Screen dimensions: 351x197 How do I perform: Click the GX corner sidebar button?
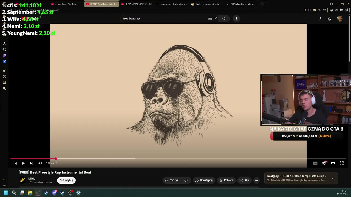pyautogui.click(x=4, y=179)
